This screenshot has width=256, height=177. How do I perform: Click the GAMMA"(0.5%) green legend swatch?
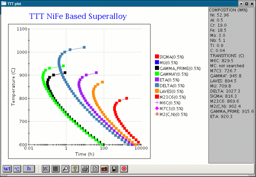click(157, 74)
